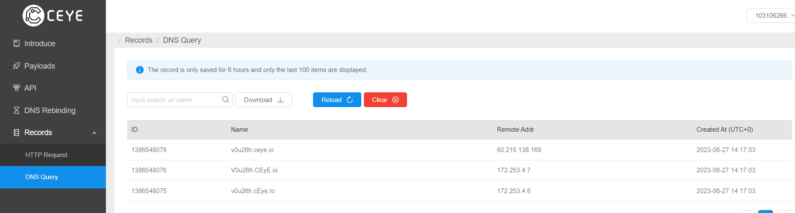Click the Records document icon

coord(17,133)
